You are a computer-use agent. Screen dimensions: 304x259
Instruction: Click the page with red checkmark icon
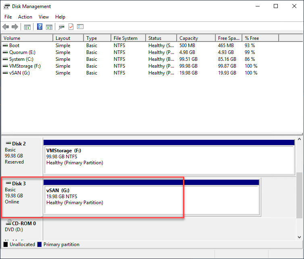click(x=71, y=27)
